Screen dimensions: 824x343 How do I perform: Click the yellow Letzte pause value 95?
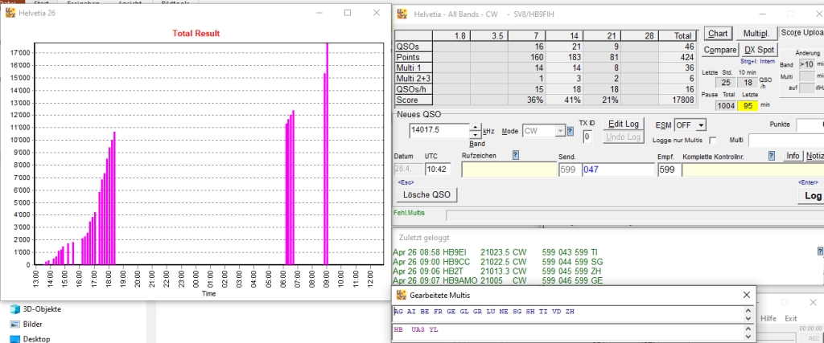click(x=748, y=106)
